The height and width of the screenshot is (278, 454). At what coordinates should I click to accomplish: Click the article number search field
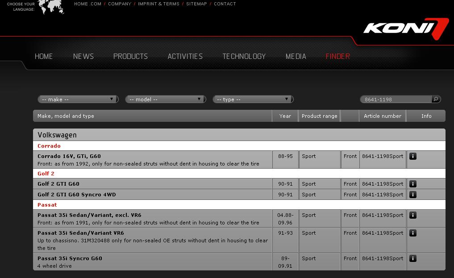(396, 100)
